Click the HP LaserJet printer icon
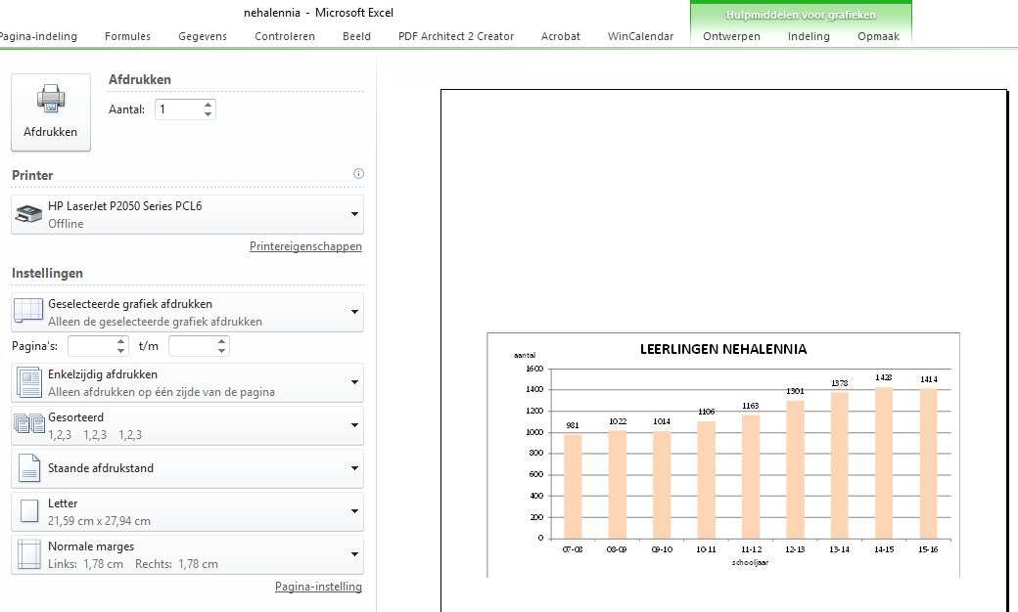This screenshot has height=612, width=1018. 28,214
